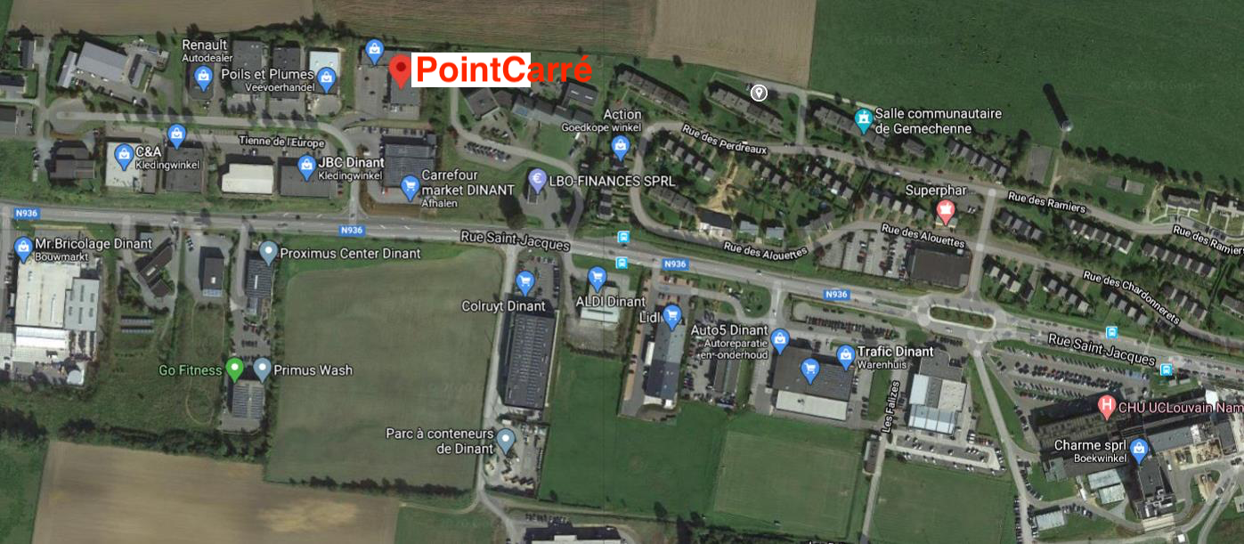Click the Parc à conteneurs de Dinant pin
This screenshot has height=544, width=1244.
pos(506,440)
